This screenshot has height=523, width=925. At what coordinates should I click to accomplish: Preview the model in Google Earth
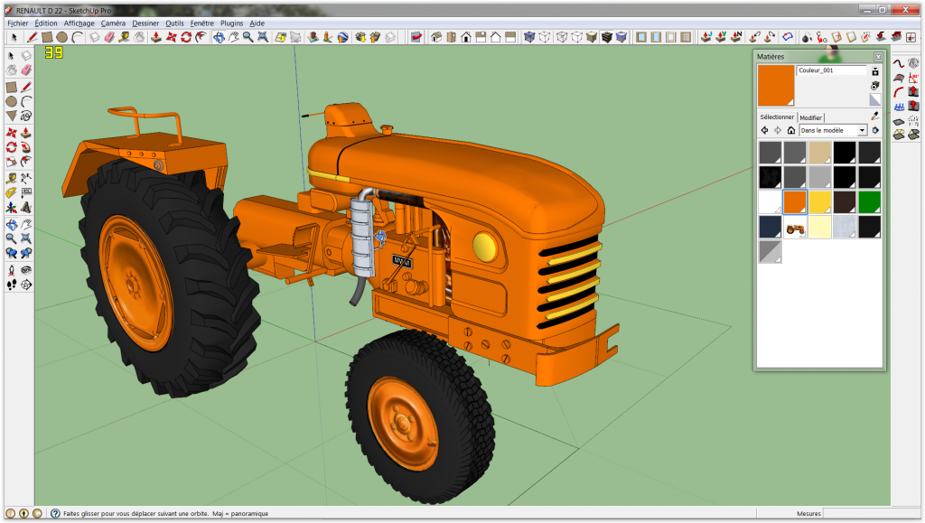[x=342, y=37]
